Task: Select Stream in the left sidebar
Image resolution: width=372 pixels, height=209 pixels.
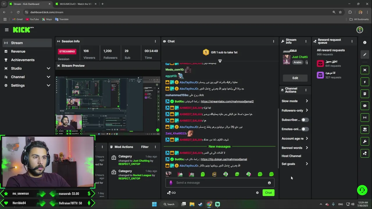Action: click(27, 43)
